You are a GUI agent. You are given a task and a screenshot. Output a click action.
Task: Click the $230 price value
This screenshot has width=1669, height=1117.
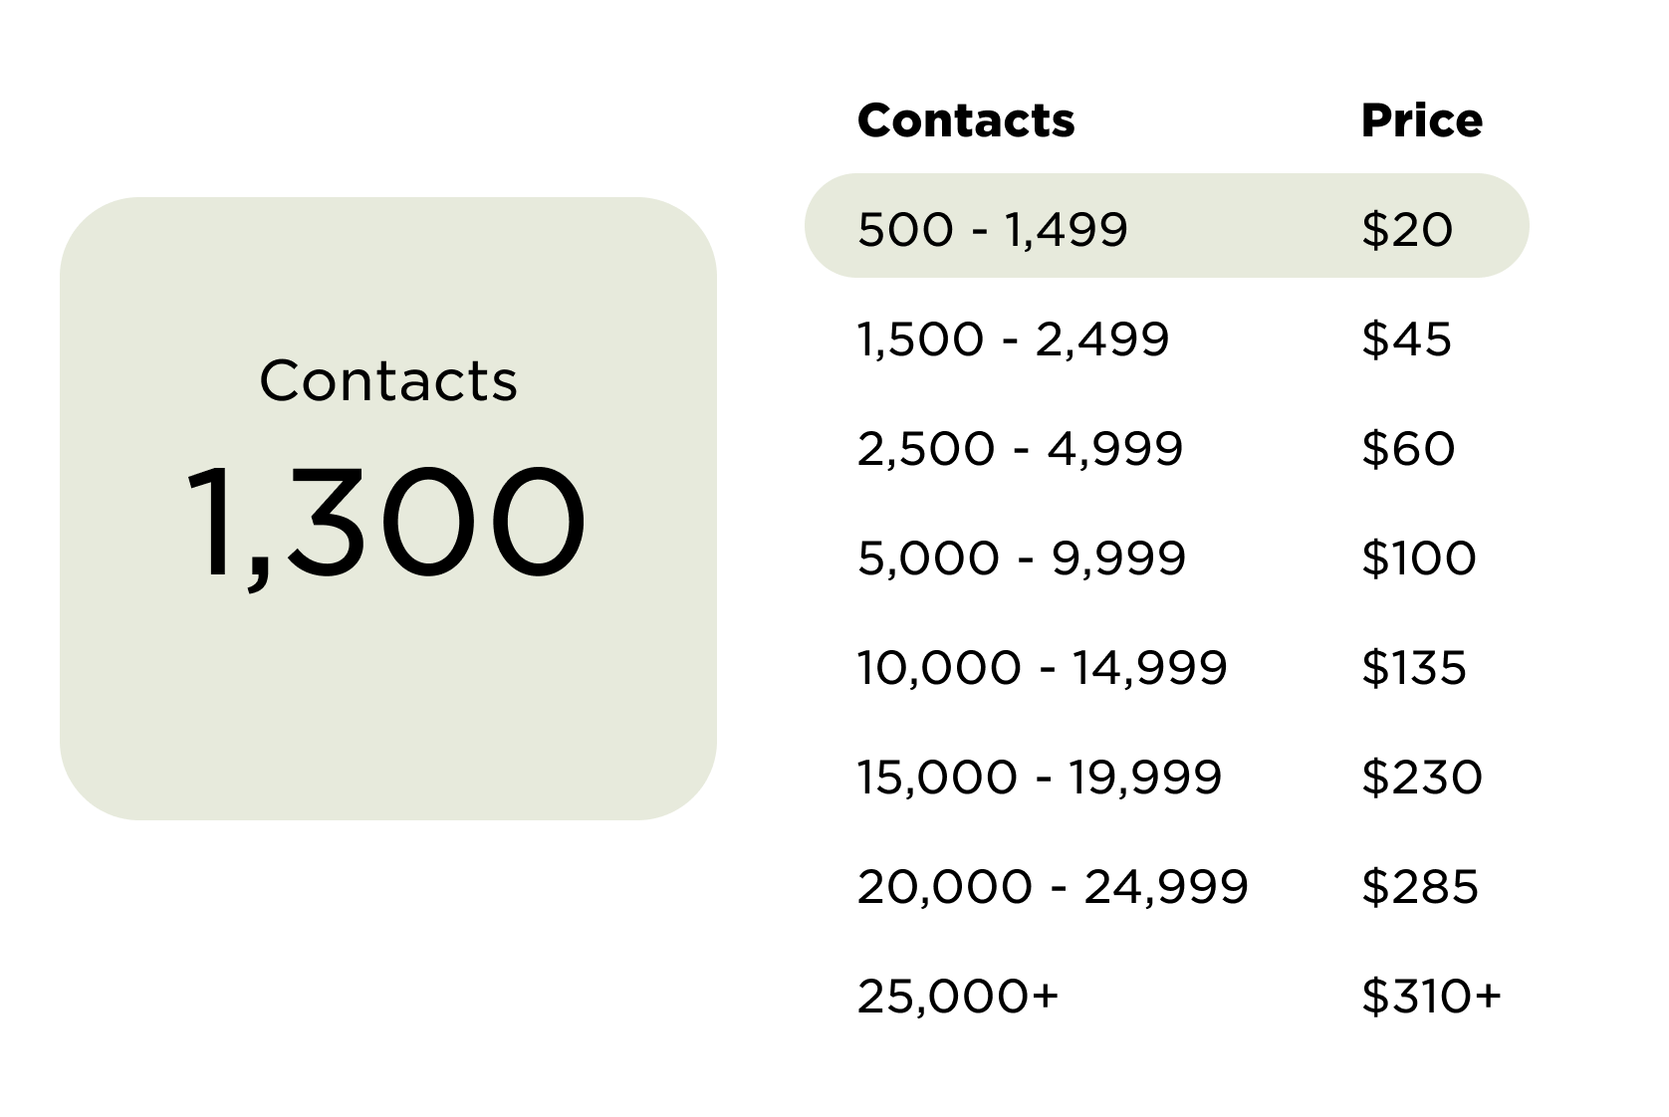pos(1422,777)
